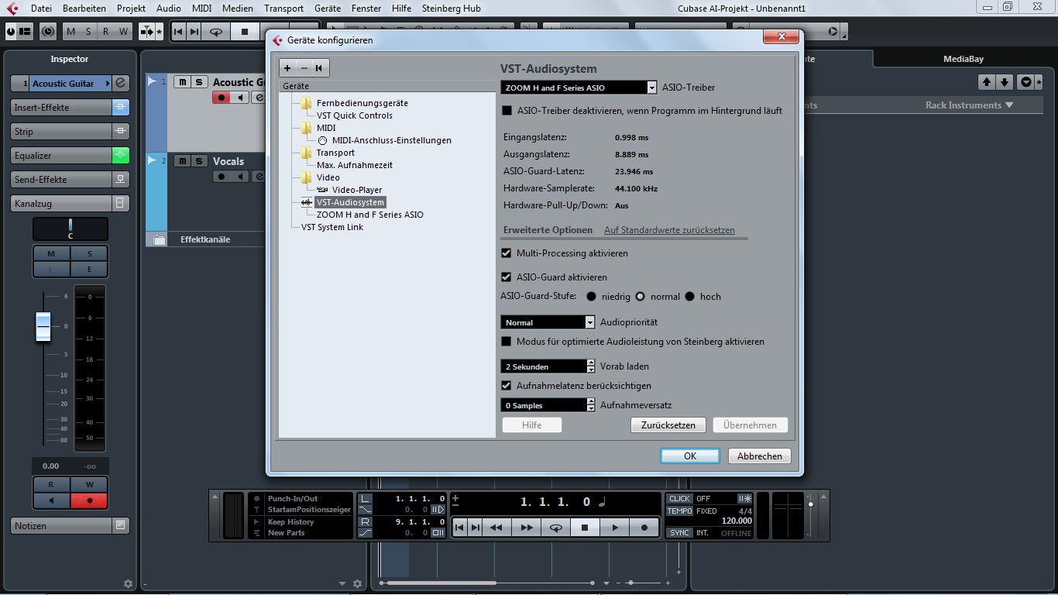
Task: Click the global Mute 'M' button in the toolbar
Action: point(71,32)
